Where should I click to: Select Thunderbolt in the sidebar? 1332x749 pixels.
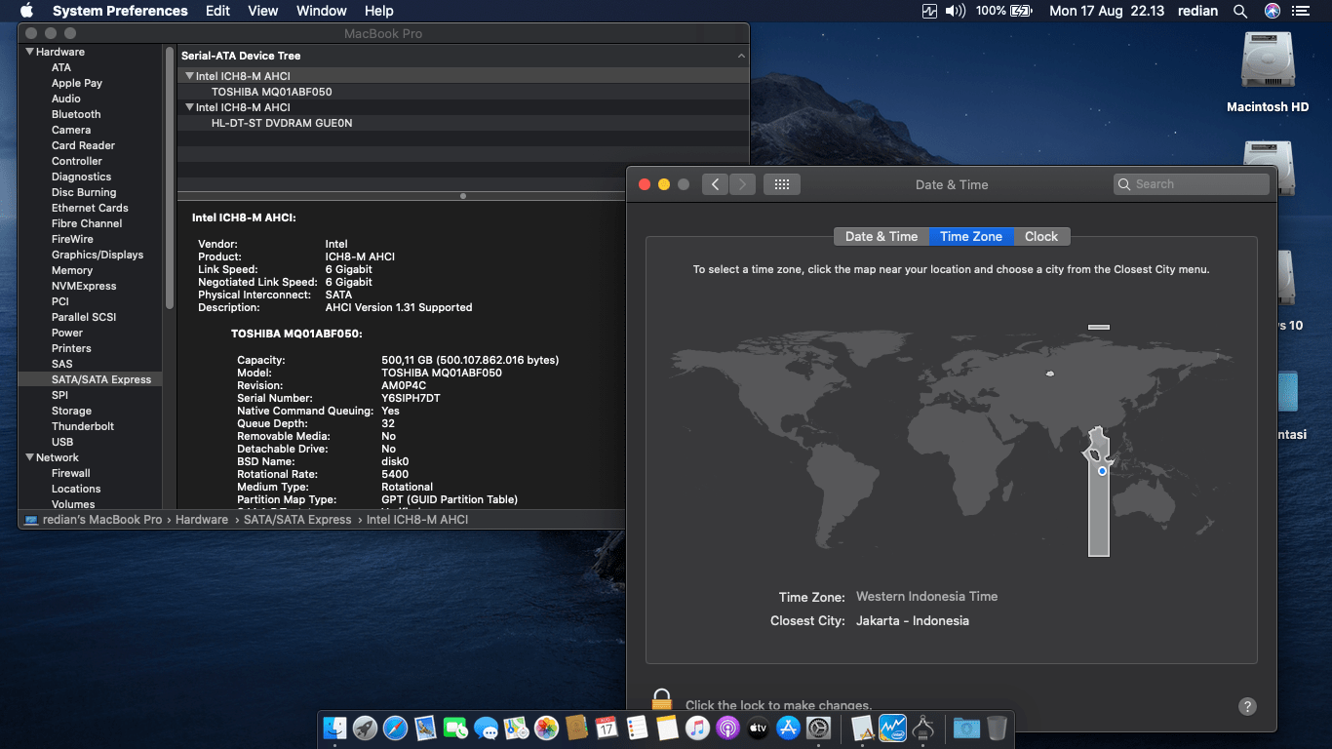[x=83, y=426]
